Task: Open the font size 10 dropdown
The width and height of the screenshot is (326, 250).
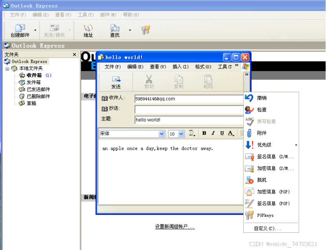Action: (181, 134)
